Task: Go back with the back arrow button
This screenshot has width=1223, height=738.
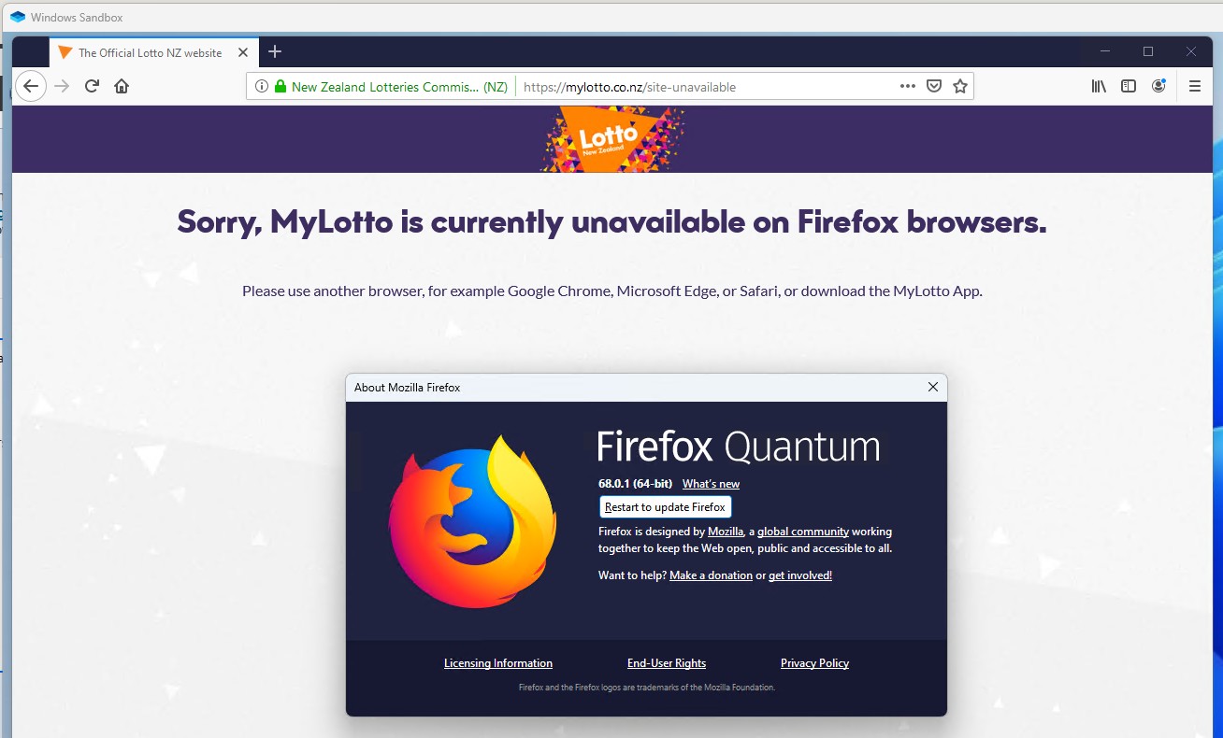Action: click(x=31, y=86)
